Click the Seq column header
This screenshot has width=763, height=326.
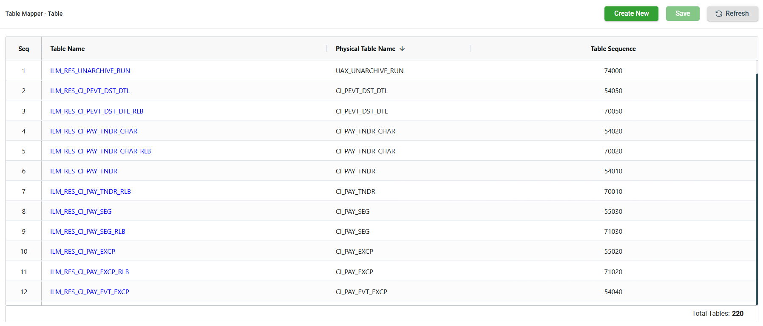click(24, 49)
